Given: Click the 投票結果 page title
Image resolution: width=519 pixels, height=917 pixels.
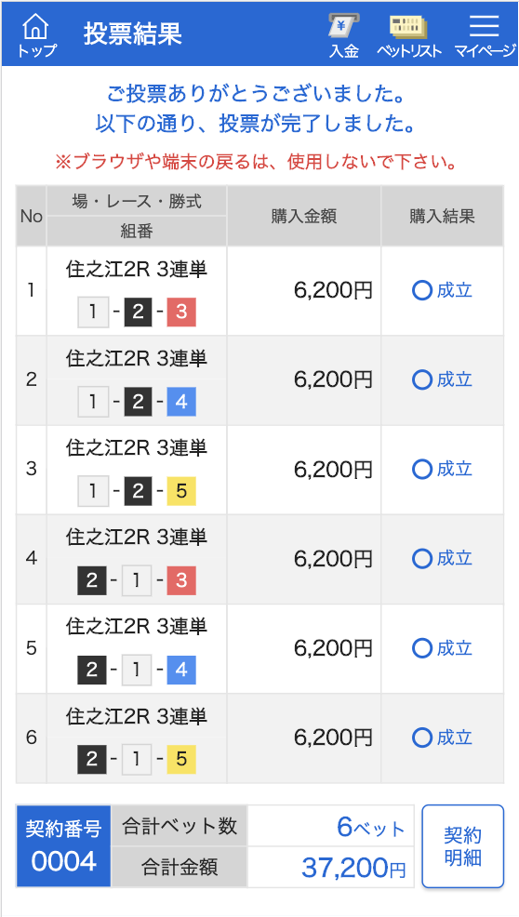Looking at the screenshot, I should (132, 33).
